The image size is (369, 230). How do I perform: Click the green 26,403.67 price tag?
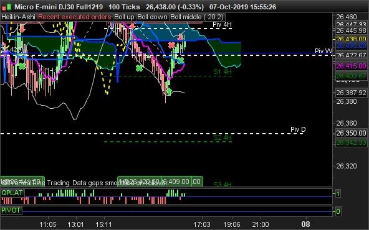pyautogui.click(x=351, y=76)
